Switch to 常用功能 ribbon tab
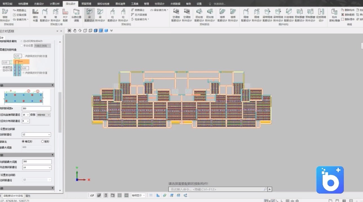This screenshot has width=363, height=202. (x=8, y=4)
